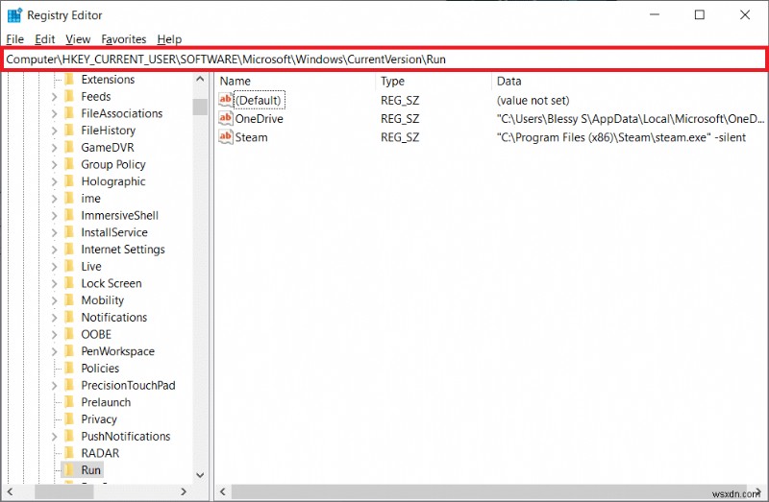This screenshot has height=502, width=769.
Task: Expand the PushNotifications key
Action: coord(55,437)
